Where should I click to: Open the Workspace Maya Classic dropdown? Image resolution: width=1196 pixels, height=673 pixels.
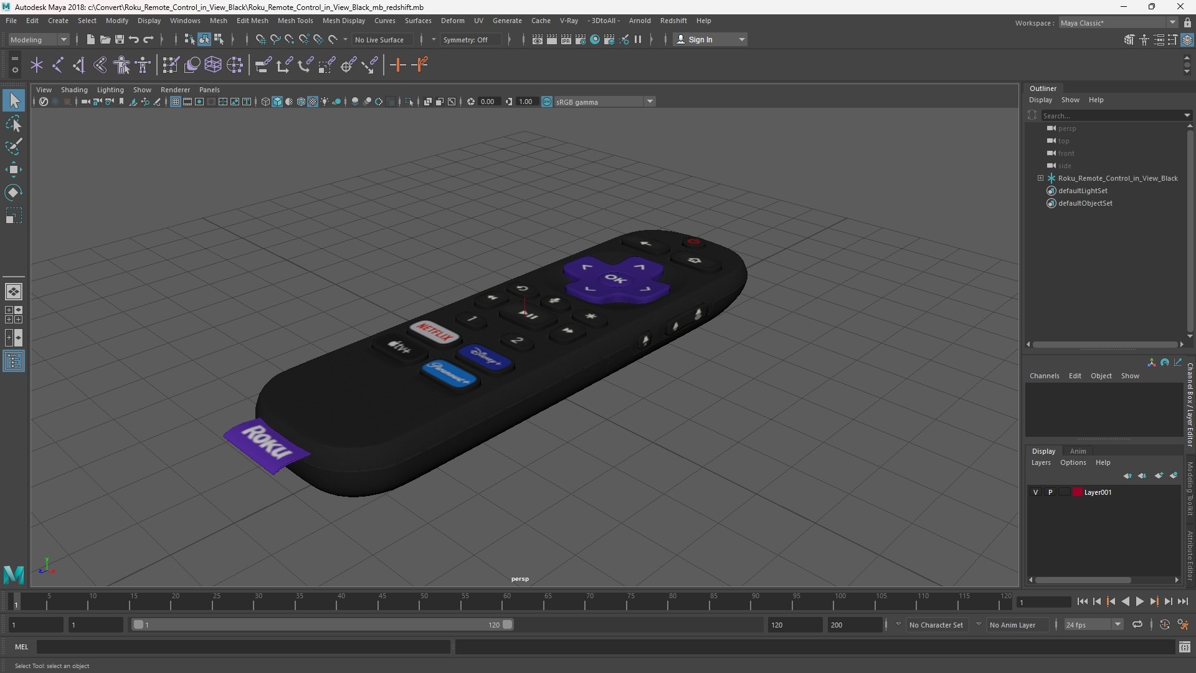click(x=1118, y=23)
